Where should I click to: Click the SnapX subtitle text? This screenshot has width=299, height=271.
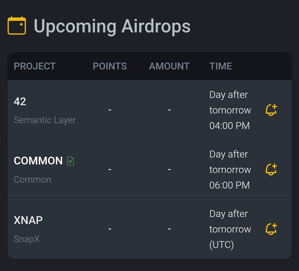[27, 239]
